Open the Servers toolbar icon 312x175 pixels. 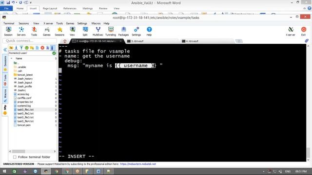click(21, 31)
